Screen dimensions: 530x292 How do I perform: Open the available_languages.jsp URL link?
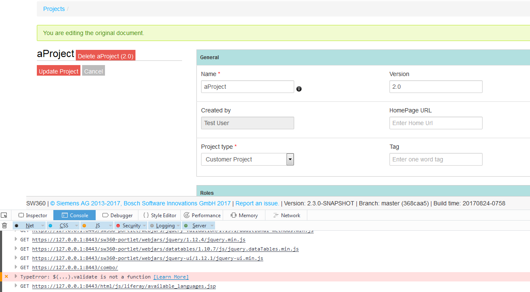click(124, 286)
